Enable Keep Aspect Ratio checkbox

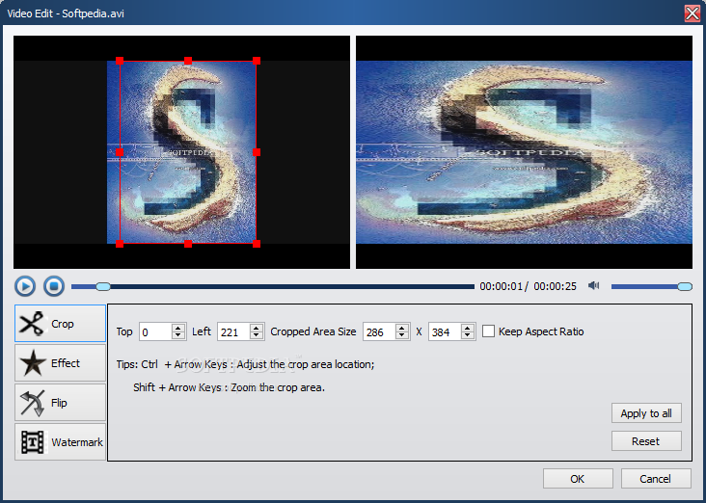point(488,331)
